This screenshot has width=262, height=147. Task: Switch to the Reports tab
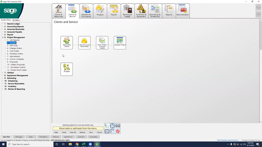pos(169,11)
